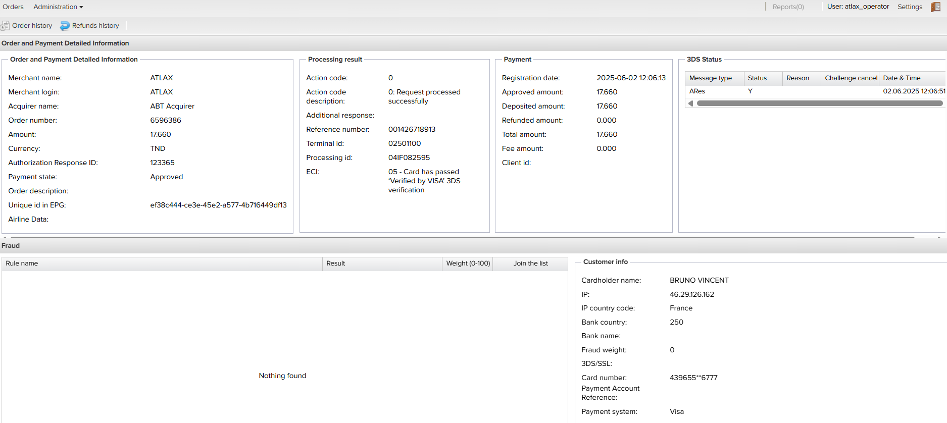Open the Orders menu

[x=13, y=7]
